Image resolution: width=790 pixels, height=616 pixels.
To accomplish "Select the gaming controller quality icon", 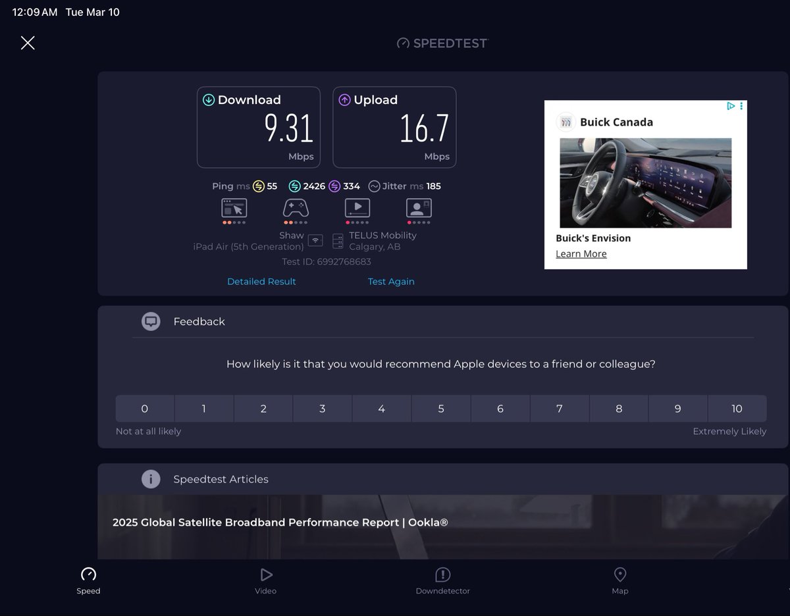I will tap(296, 208).
